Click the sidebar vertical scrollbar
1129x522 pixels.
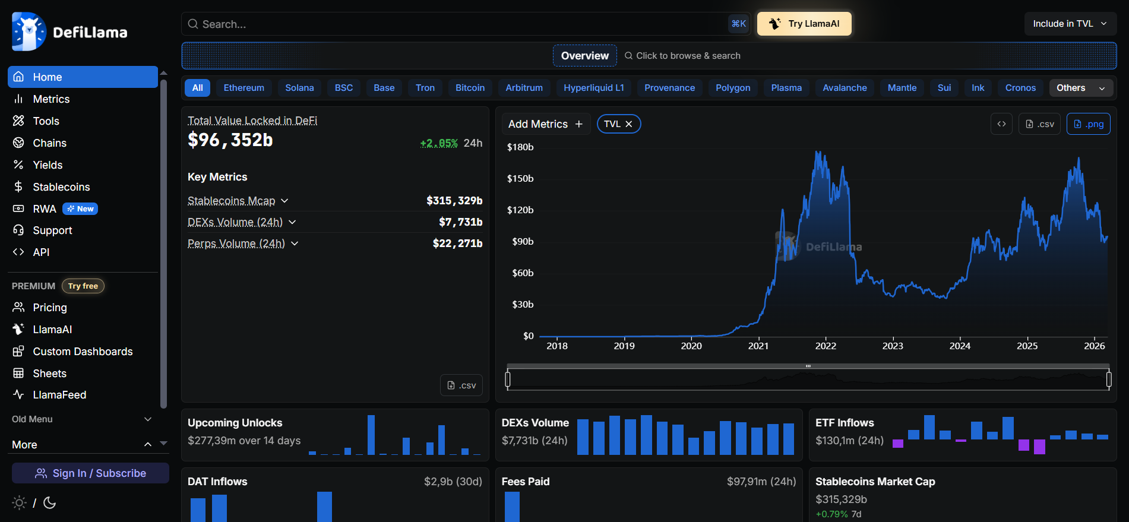click(163, 243)
